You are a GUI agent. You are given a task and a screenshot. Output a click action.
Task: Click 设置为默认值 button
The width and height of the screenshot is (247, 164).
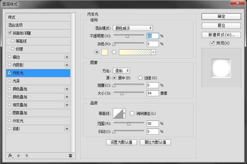point(121,142)
